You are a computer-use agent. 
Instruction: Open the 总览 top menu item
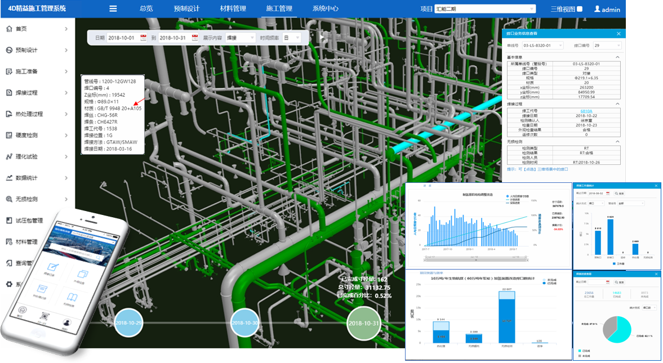pos(146,8)
